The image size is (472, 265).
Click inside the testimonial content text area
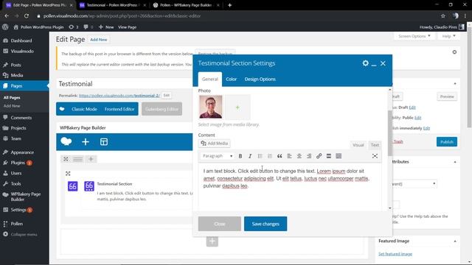290,186
